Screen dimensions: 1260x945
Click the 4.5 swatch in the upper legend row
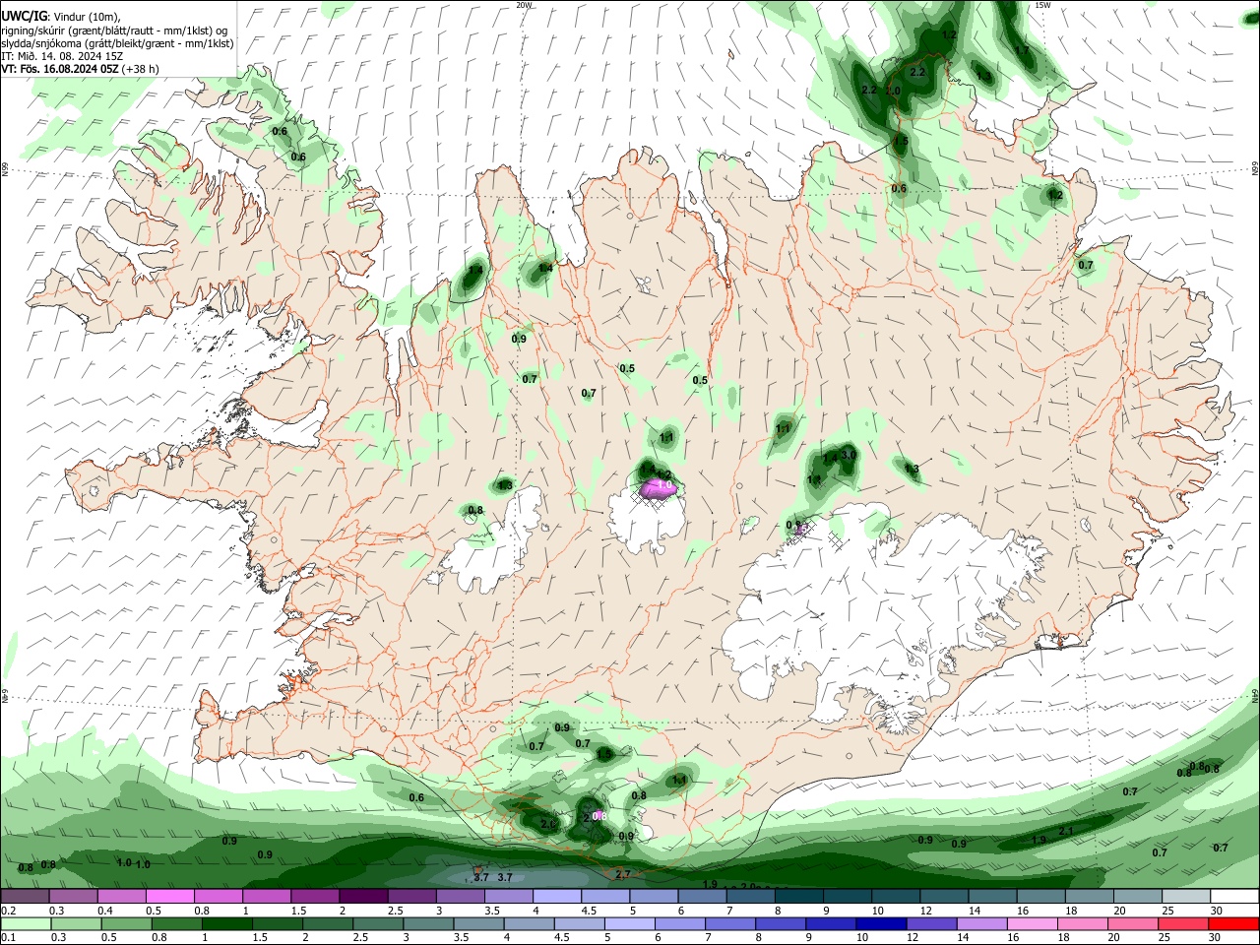coord(605,896)
